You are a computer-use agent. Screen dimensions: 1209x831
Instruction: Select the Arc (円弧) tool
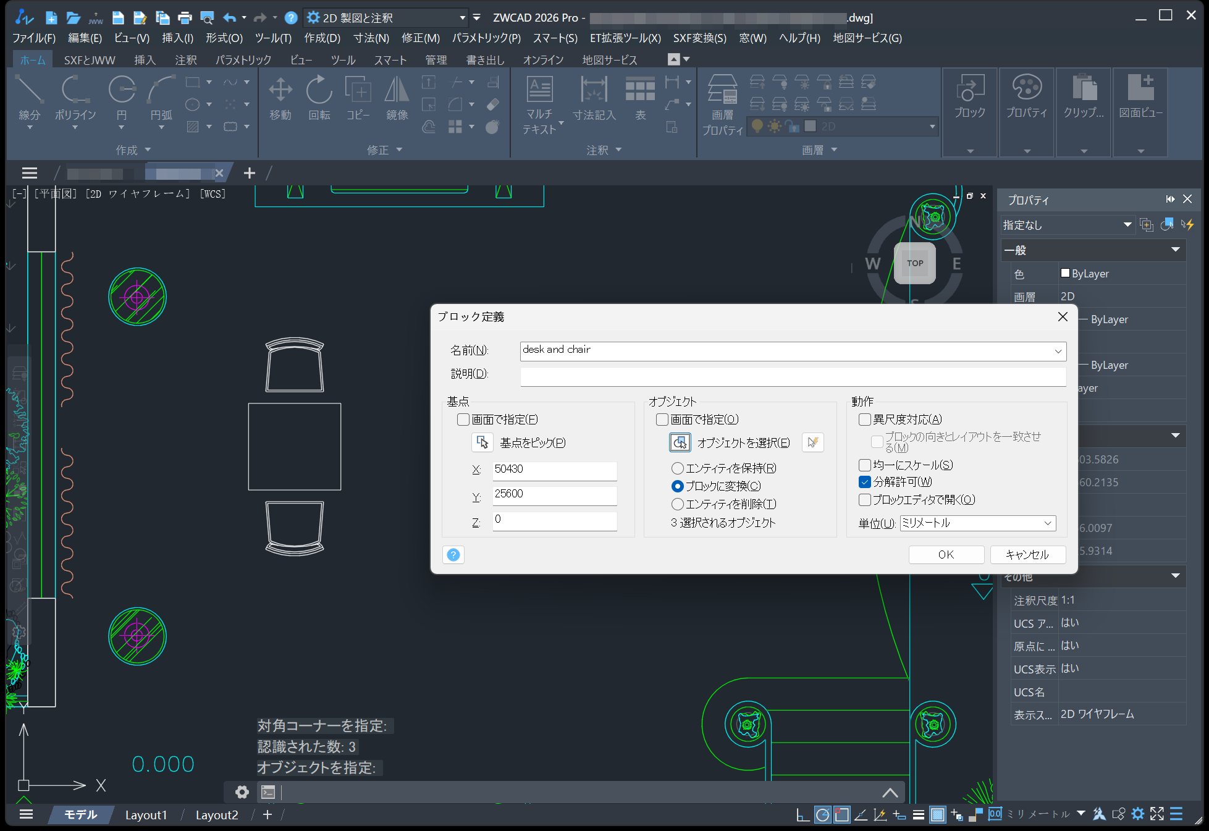click(161, 97)
